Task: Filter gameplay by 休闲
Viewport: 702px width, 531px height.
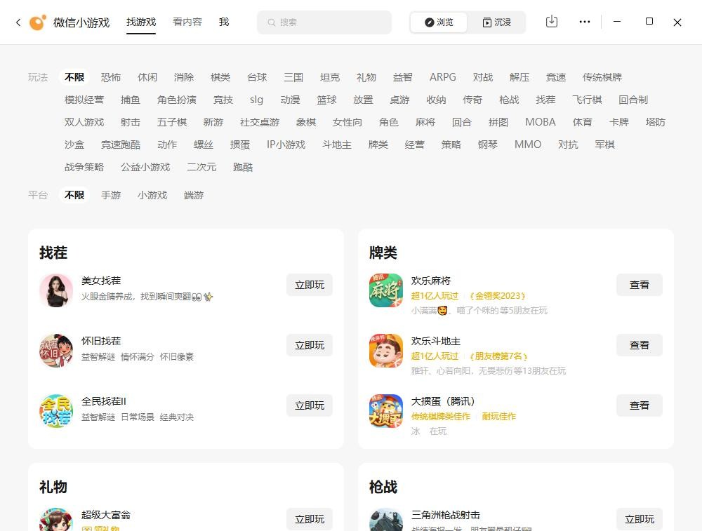Action: (x=147, y=77)
